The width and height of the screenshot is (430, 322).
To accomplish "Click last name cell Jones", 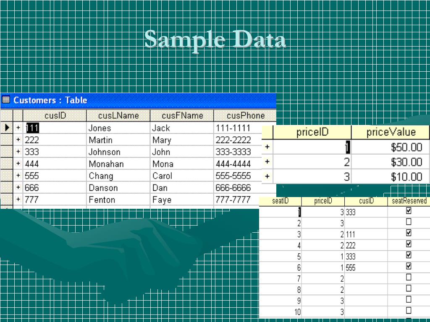I will pyautogui.click(x=118, y=128).
